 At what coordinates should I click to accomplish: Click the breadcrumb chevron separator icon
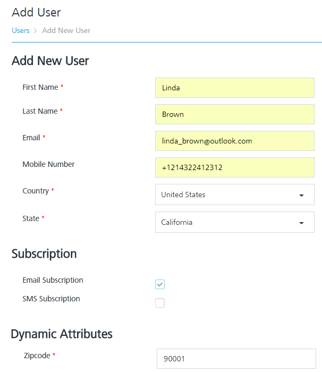click(36, 31)
